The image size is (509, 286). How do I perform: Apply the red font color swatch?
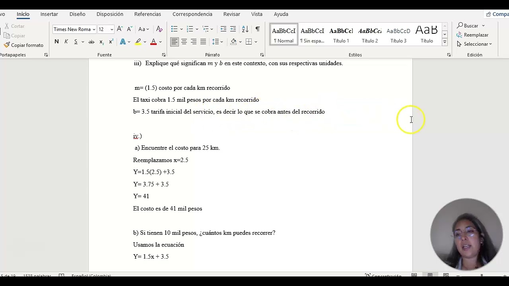[x=153, y=42]
